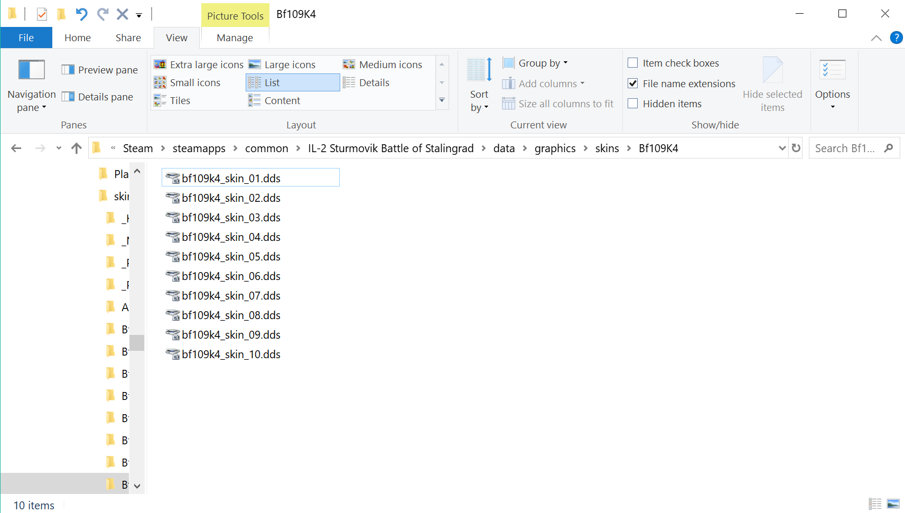Expand the address bar history dropdown
This screenshot has height=513, width=905.
pos(782,148)
